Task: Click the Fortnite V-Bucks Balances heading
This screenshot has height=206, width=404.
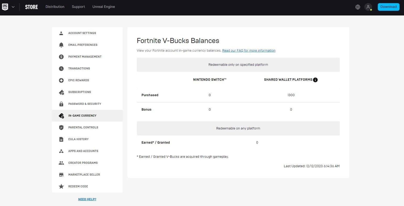Action: pos(178,41)
